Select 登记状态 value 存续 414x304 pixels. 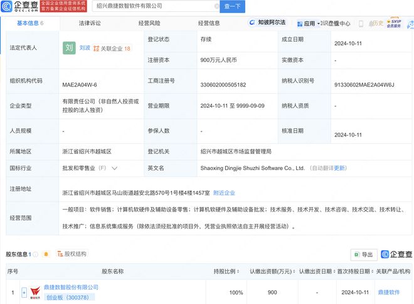206,39
